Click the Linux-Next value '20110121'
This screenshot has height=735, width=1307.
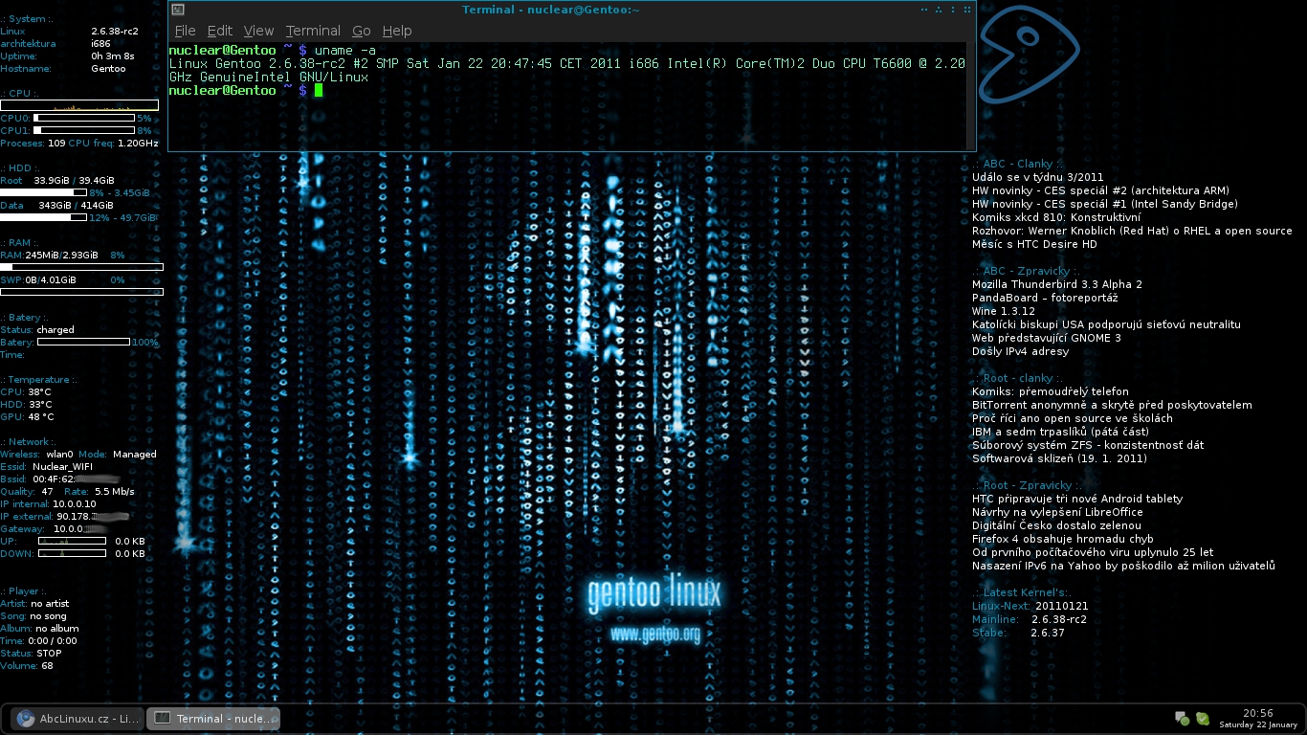tap(1062, 606)
